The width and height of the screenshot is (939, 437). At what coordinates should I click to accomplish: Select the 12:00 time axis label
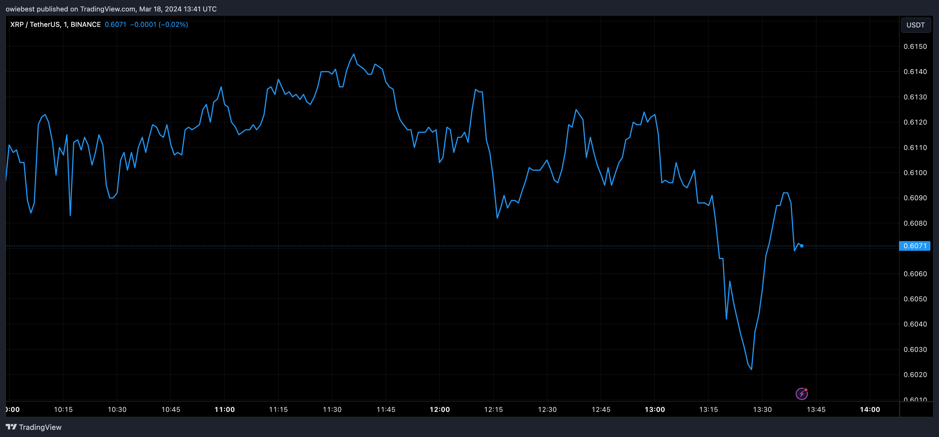click(440, 409)
